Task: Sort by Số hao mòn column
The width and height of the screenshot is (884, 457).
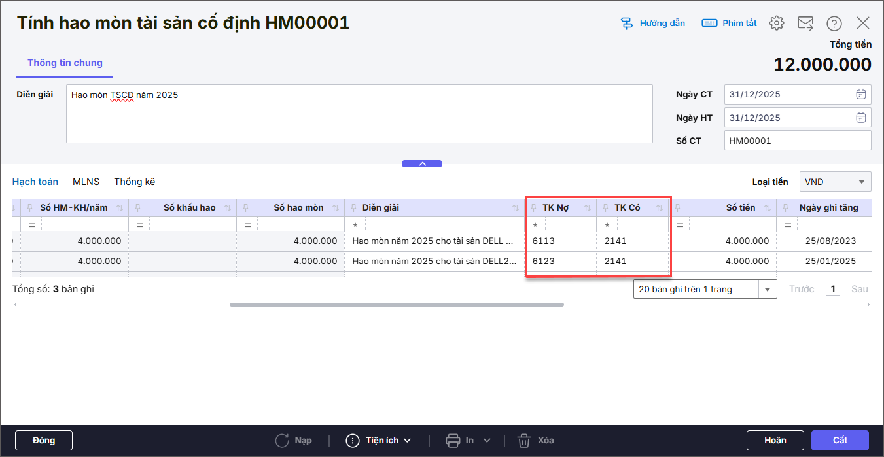Action: coord(336,208)
